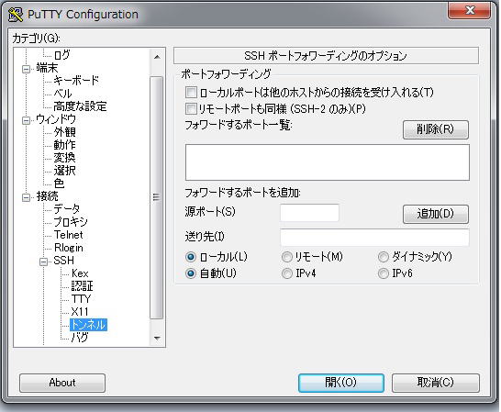501x412 pixels.
Task: Collapse the ウィンドウ tree node
Action: pos(27,120)
